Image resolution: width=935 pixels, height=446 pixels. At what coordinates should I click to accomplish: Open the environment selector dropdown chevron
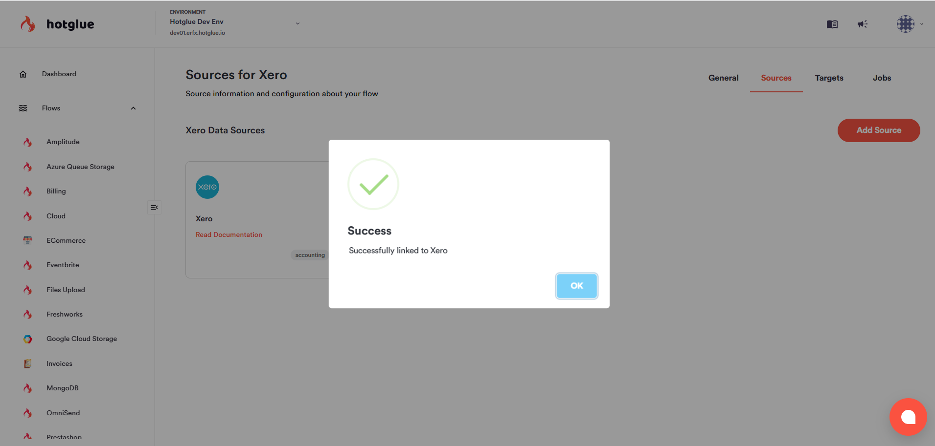click(x=297, y=23)
